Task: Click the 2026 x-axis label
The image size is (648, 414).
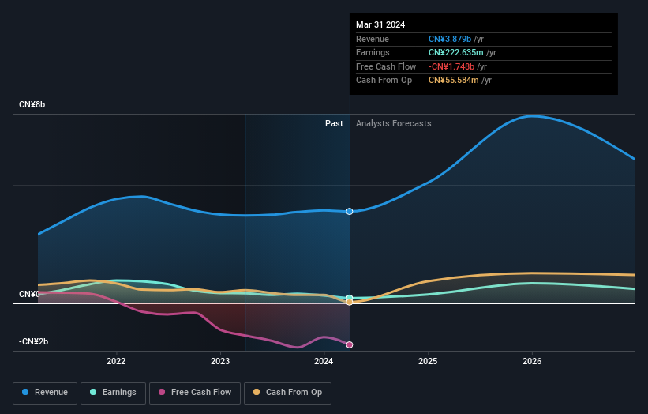Action: point(532,362)
